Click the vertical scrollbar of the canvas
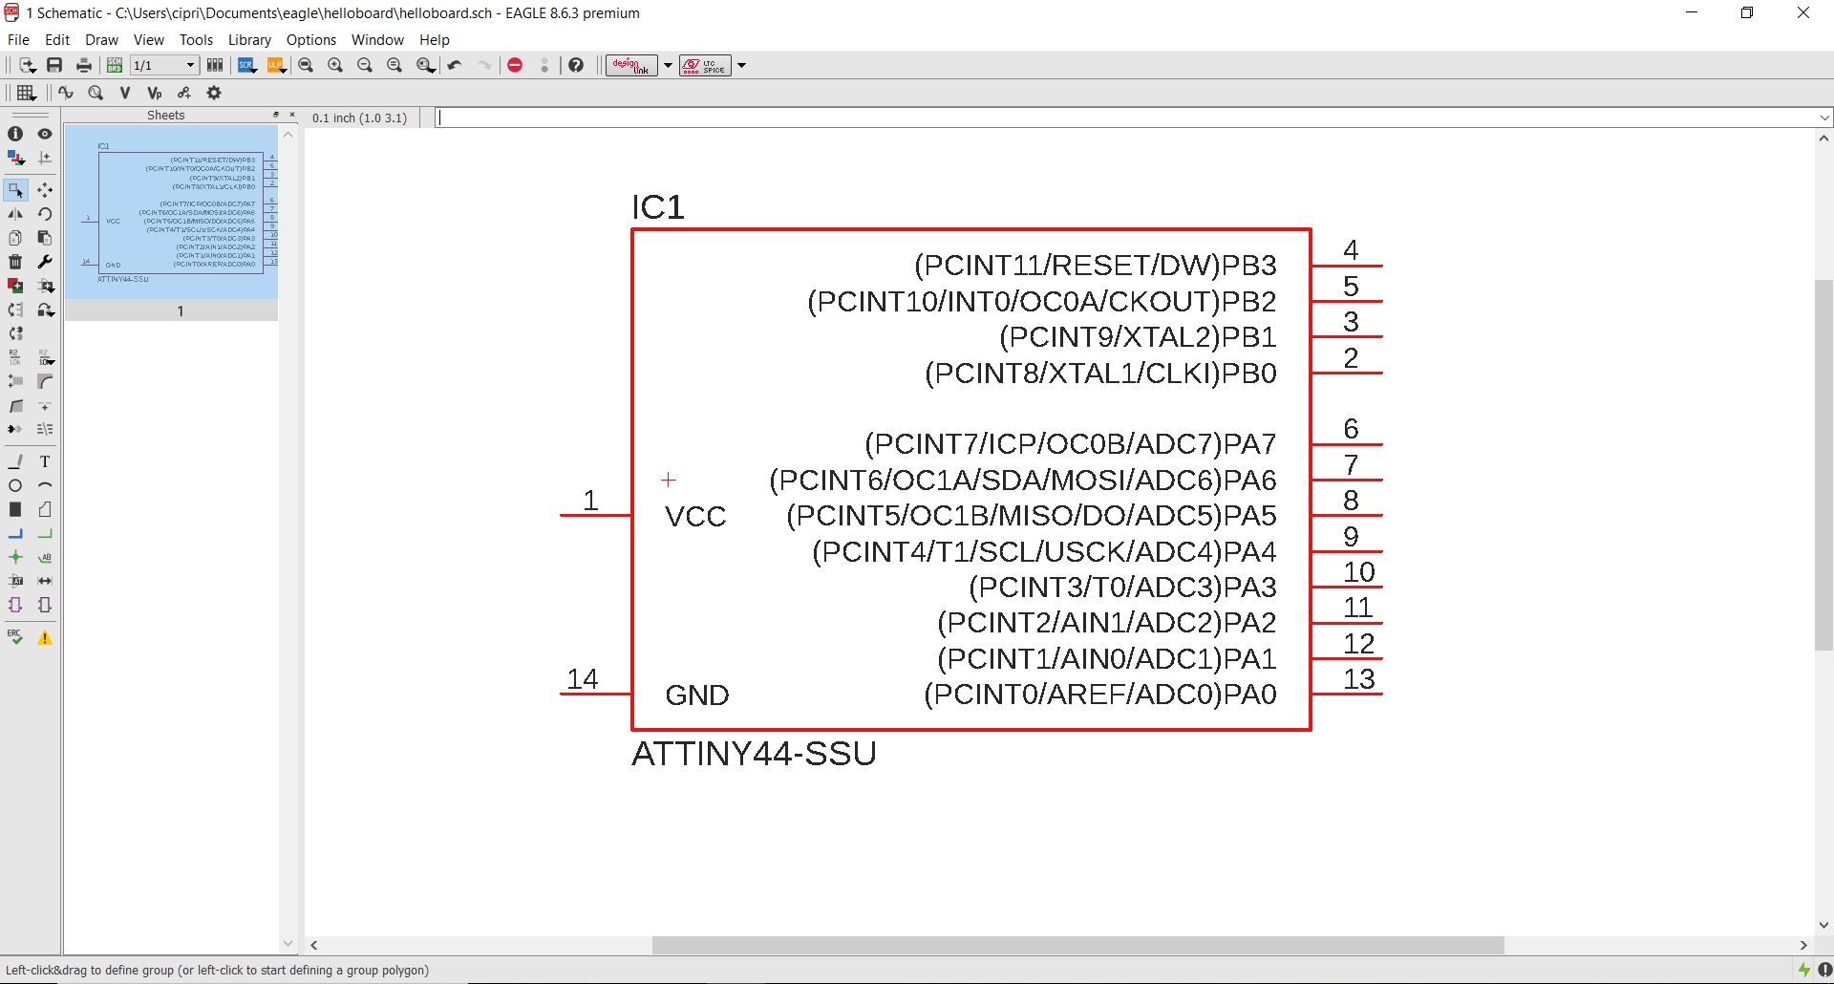1834x984 pixels. tap(1823, 466)
